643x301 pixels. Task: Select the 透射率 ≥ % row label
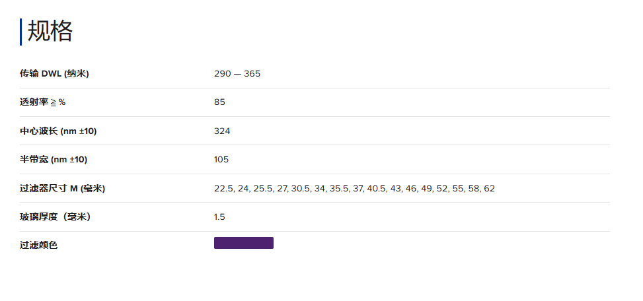(43, 102)
